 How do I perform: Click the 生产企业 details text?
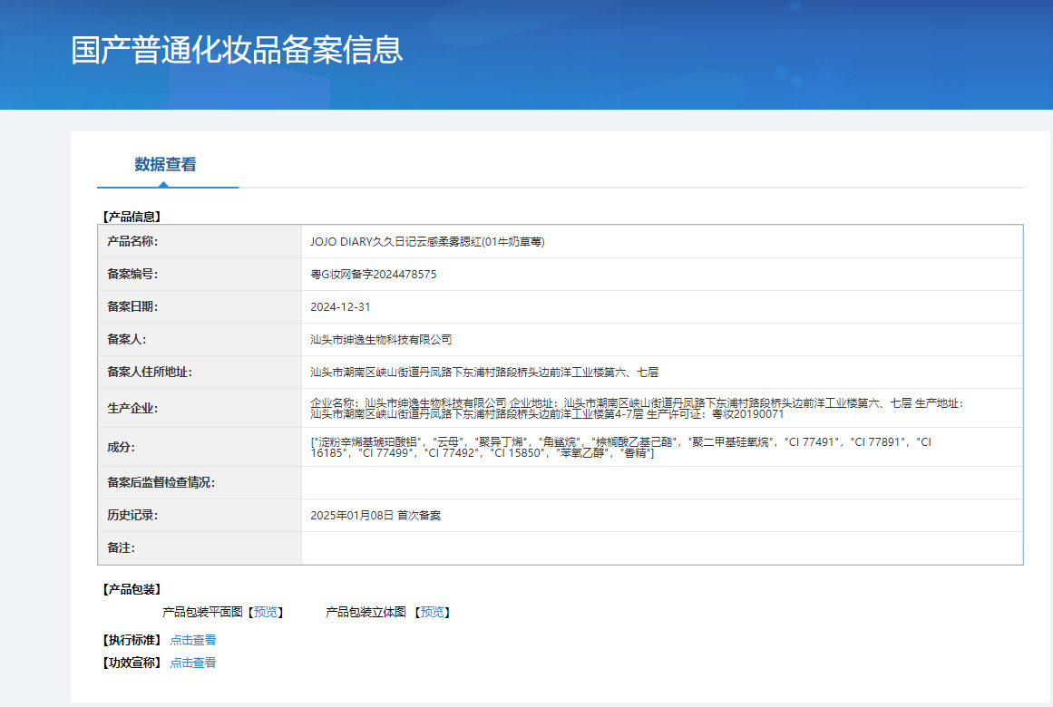(635, 408)
